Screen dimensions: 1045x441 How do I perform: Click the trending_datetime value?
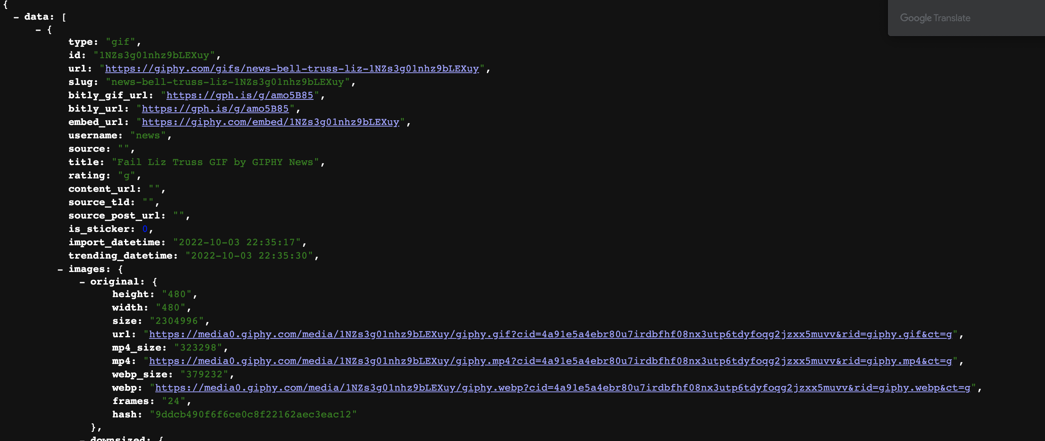click(x=249, y=256)
